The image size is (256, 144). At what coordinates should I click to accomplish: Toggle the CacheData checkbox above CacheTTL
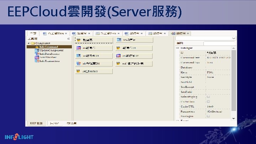[208, 102]
